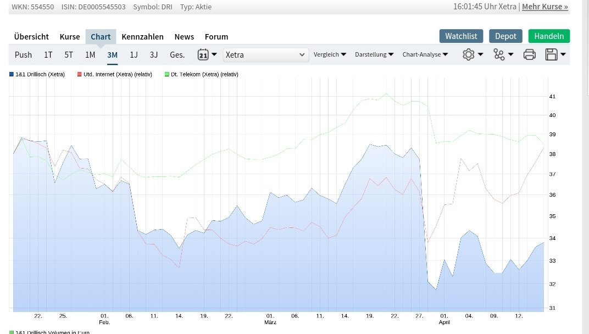The height and width of the screenshot is (334, 589).
Task: Open the Xetra exchange dropdown
Action: tap(265, 54)
